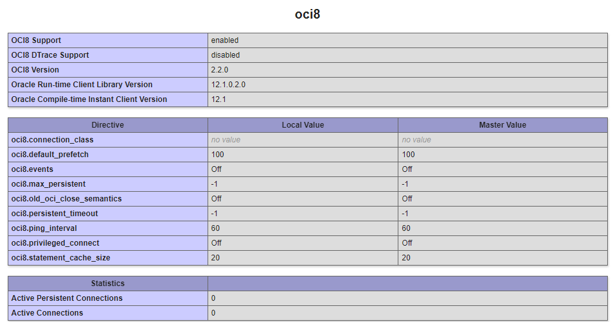Screen dimensions: 613x322
Task: Click the Statistics table header
Action: [x=107, y=284]
